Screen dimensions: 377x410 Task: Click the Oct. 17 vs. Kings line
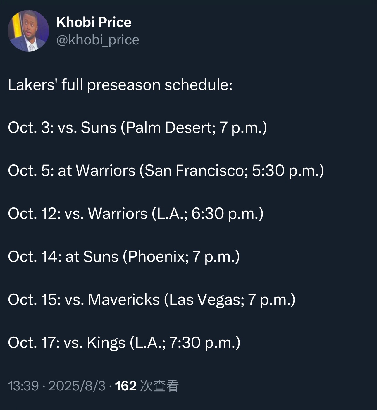[124, 343]
